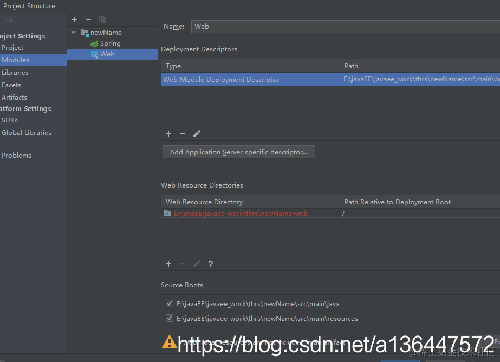Click the disabled remove web resource icon
This screenshot has height=362, width=500.
tap(183, 264)
